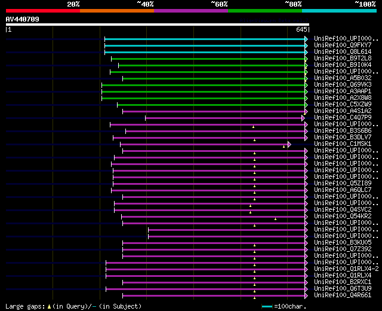The width and height of the screenshot is (382, 311).
Task: Open hit UniRef100_A5B032
Action: coord(343,78)
